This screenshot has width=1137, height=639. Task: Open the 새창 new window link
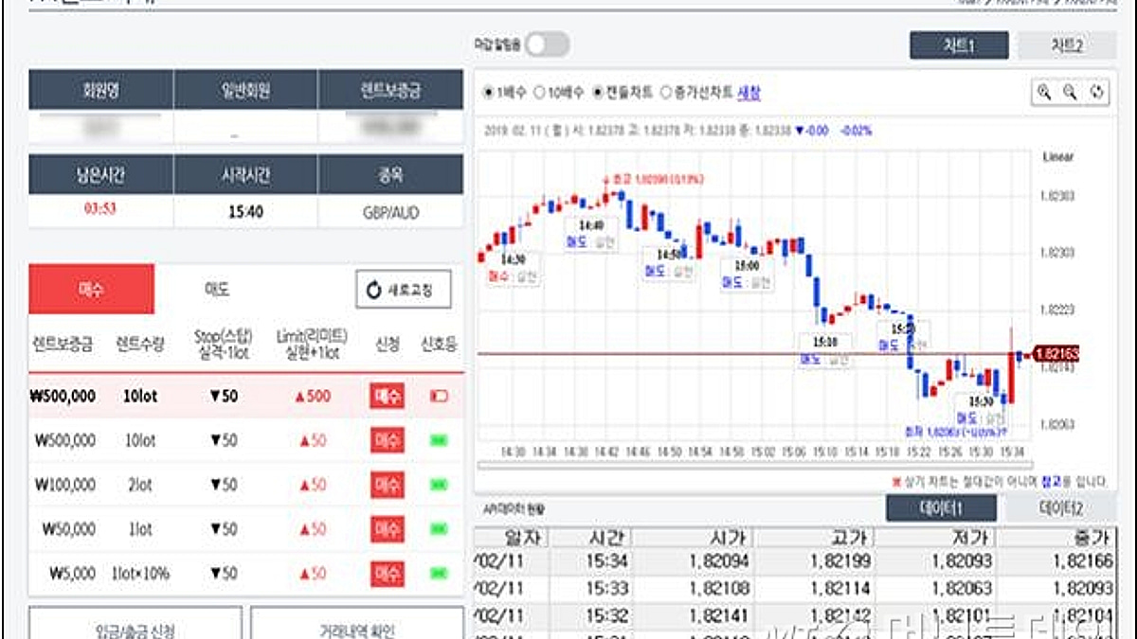pos(749,93)
